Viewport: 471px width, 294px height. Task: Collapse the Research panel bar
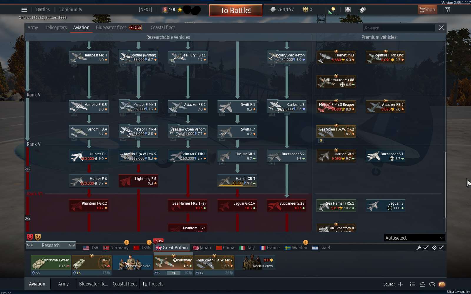[x=51, y=245]
